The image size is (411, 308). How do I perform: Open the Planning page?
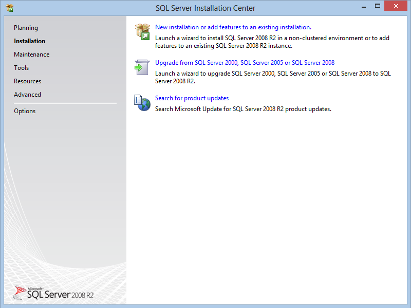tap(26, 28)
